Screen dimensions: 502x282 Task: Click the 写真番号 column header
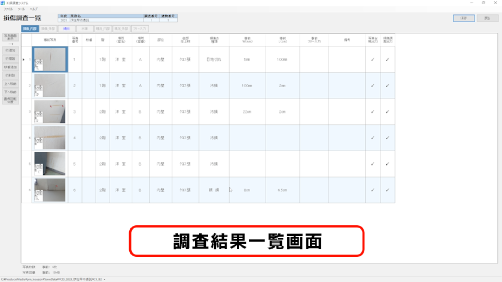click(x=75, y=40)
